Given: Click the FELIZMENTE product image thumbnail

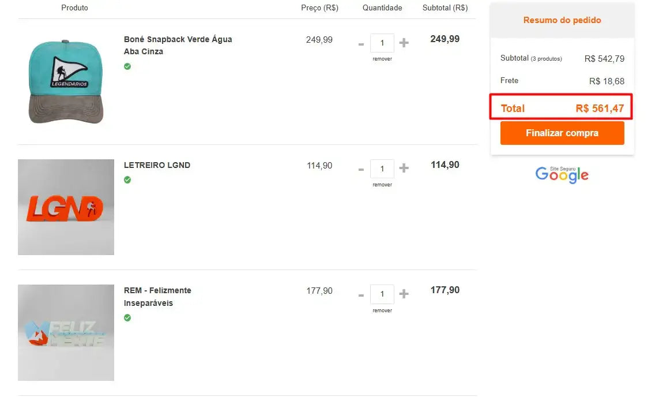Looking at the screenshot, I should click(x=66, y=332).
